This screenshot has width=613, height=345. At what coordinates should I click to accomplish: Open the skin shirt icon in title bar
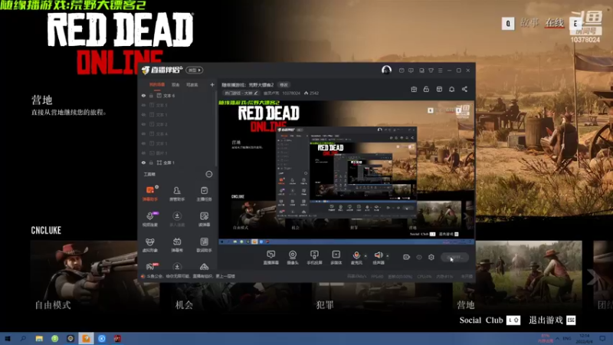431,71
